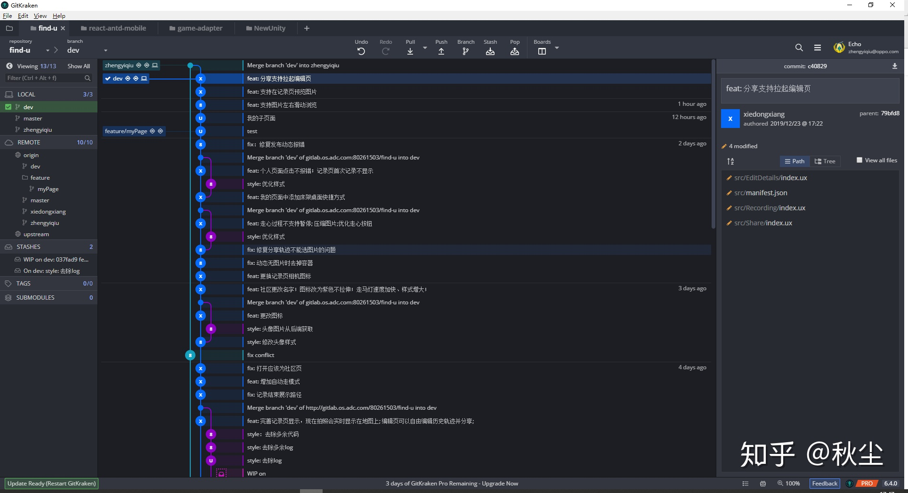Open the Edit menu
Image resolution: width=908 pixels, height=493 pixels.
click(x=23, y=16)
